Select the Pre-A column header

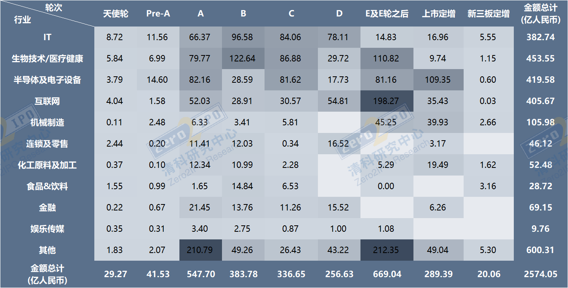[158, 14]
